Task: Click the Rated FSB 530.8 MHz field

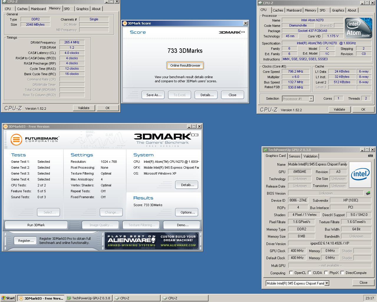Action: pyautogui.click(x=295, y=87)
